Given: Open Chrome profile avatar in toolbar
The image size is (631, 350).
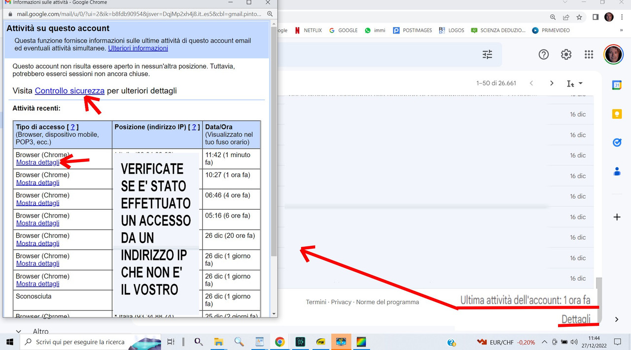Looking at the screenshot, I should click(x=609, y=17).
